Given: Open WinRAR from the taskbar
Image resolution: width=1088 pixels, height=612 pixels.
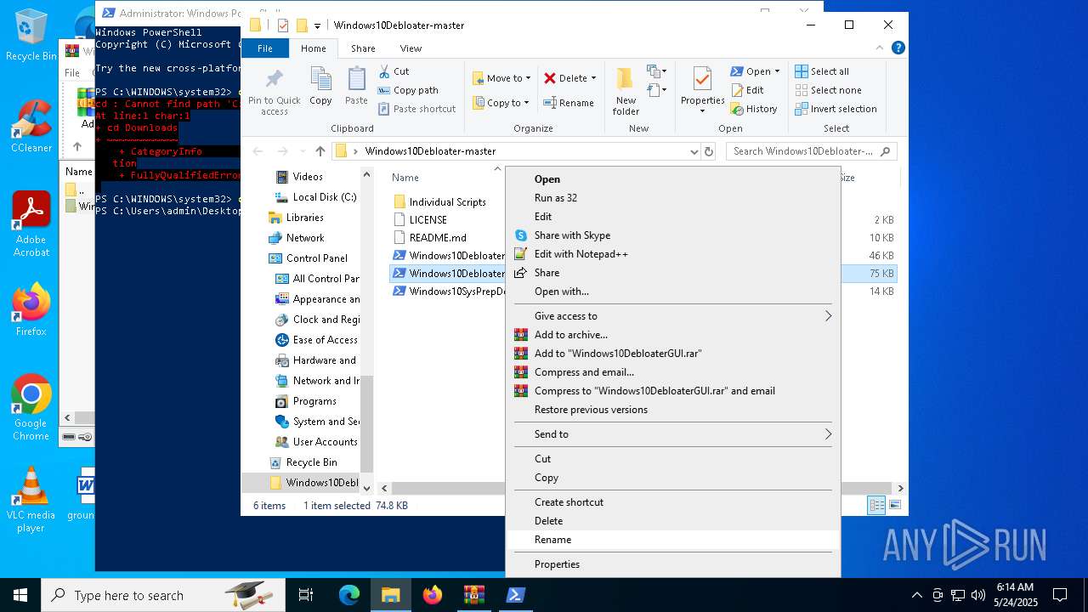Looking at the screenshot, I should coord(474,595).
